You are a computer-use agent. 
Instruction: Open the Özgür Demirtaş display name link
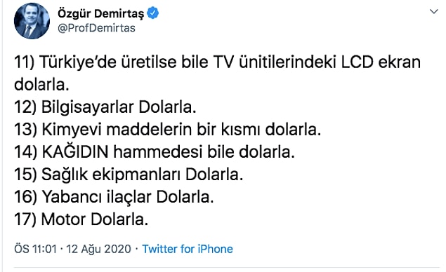[x=101, y=13]
